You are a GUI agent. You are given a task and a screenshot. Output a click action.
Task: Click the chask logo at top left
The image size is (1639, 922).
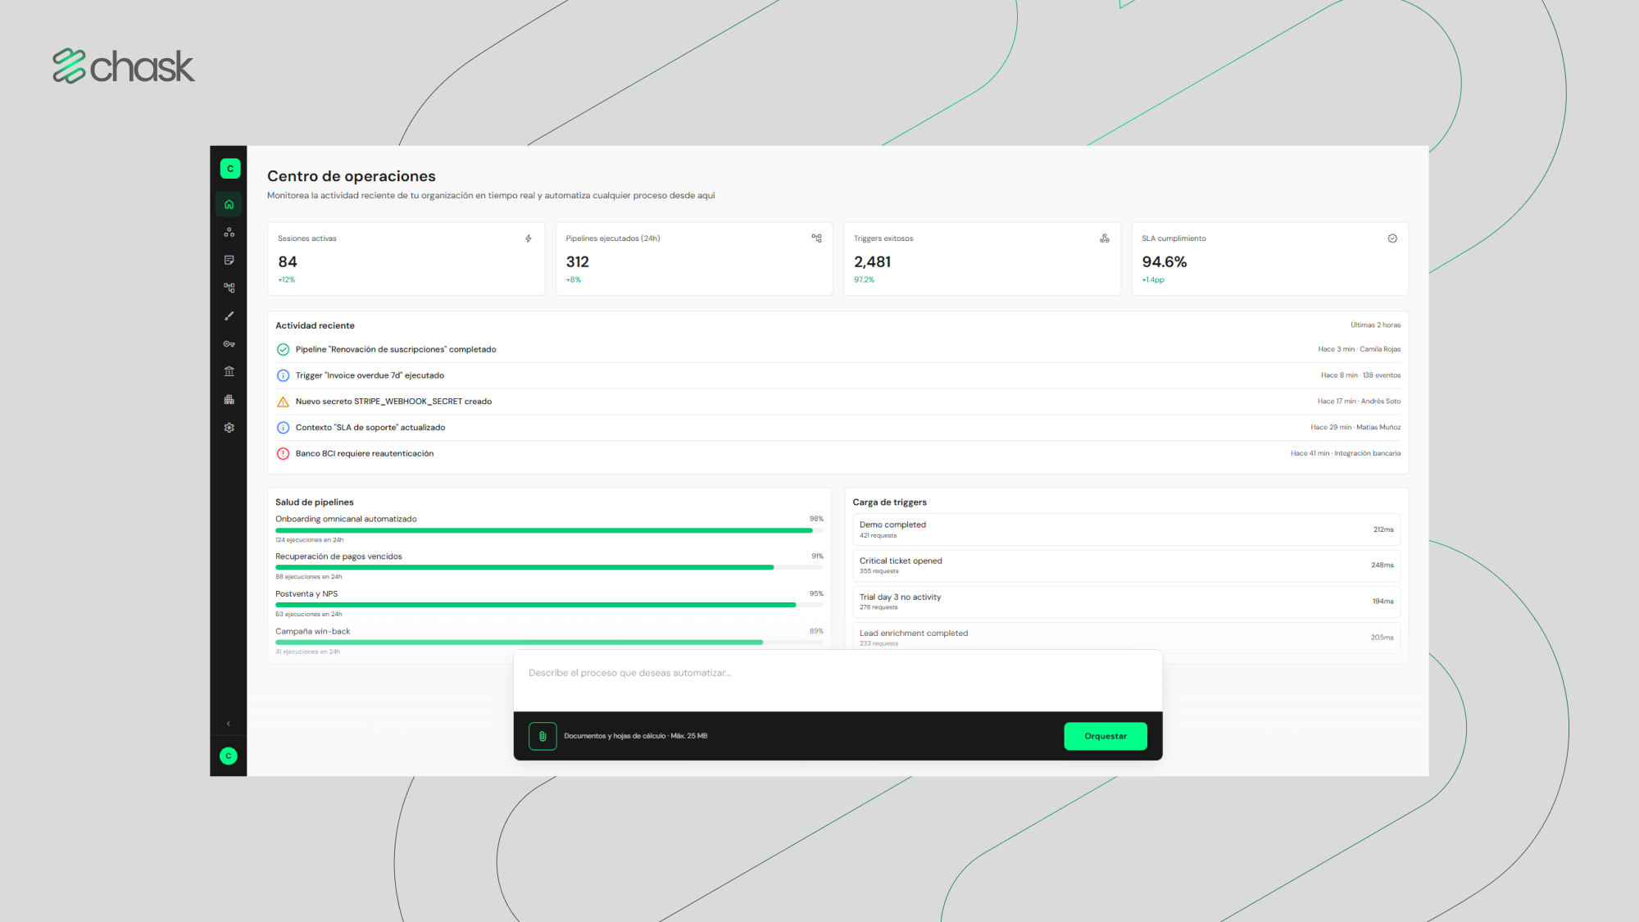124,66
